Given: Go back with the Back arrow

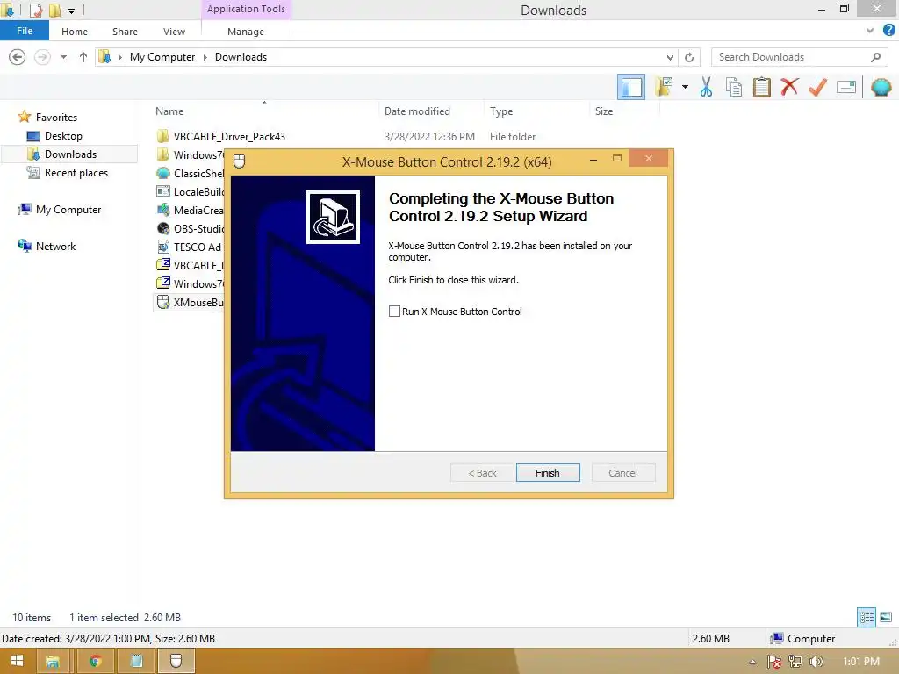Looking at the screenshot, I should pos(18,57).
